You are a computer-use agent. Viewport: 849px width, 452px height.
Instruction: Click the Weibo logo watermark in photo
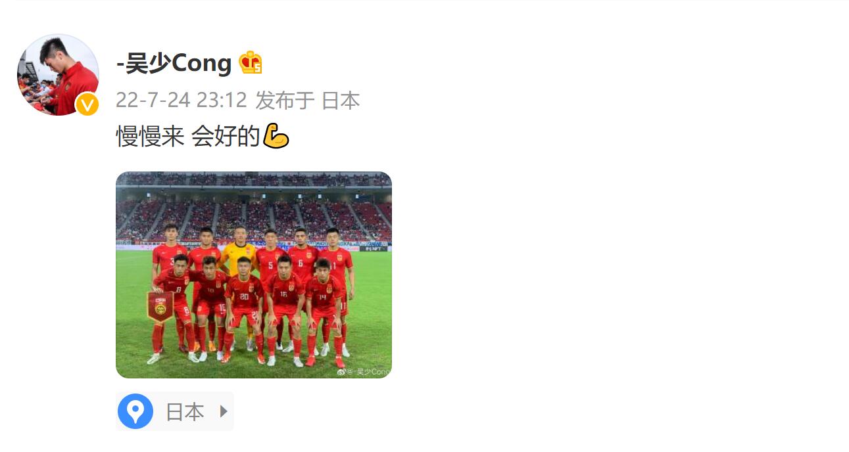(x=341, y=371)
